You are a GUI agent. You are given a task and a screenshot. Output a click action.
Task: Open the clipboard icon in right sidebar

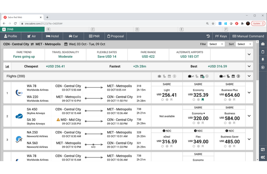tap(263, 52)
